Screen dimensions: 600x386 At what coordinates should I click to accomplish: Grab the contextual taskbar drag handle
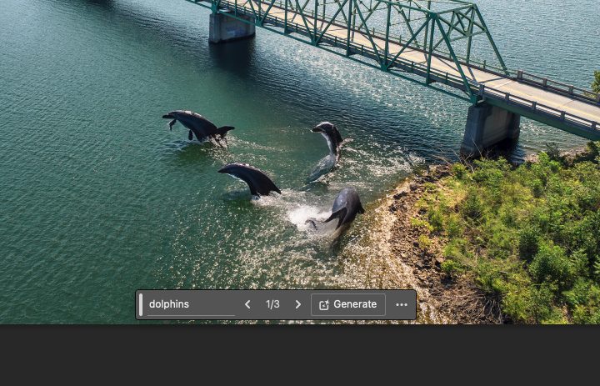click(141, 304)
